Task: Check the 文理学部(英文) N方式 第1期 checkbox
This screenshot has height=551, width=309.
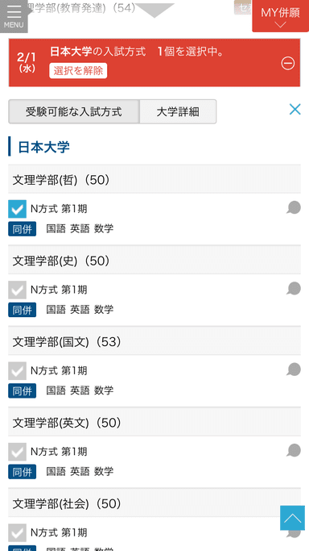Action: point(17,452)
